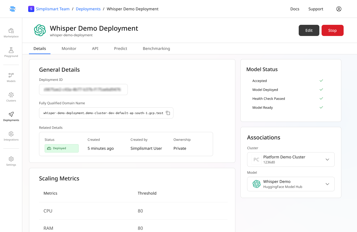
Task: Click the CPU threshold value 80
Action: click(x=140, y=211)
